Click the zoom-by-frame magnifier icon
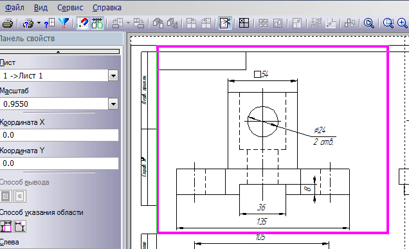 pos(388,23)
